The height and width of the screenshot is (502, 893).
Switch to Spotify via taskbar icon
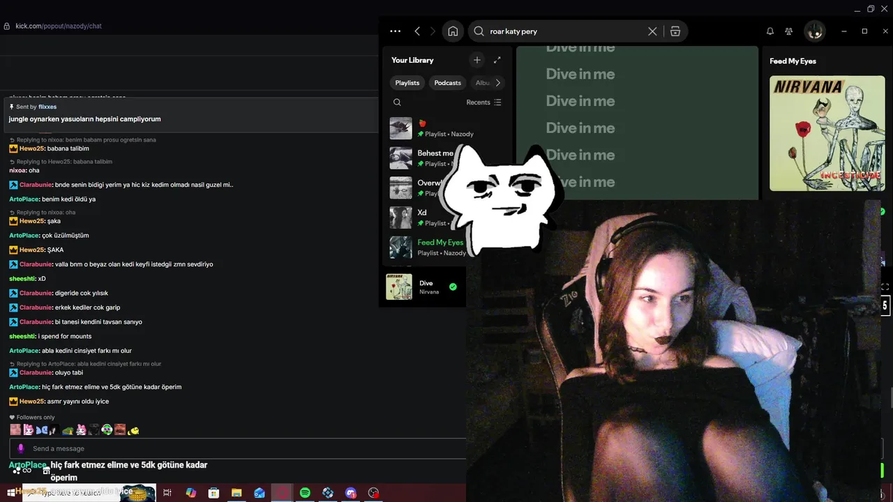[x=305, y=493]
